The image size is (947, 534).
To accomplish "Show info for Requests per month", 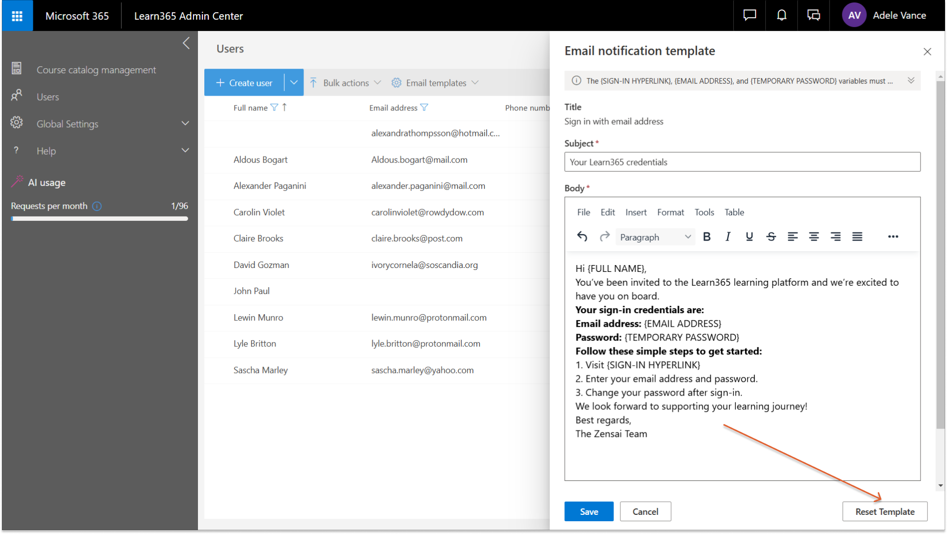I will [x=97, y=206].
